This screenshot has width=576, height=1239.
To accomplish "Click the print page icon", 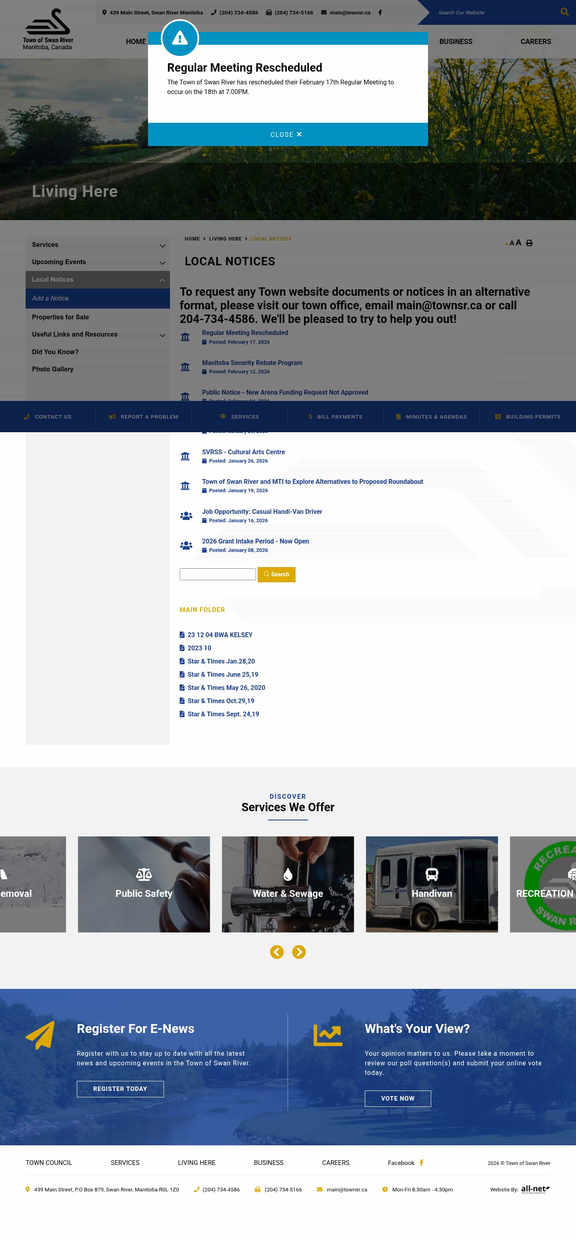I will pyautogui.click(x=529, y=243).
